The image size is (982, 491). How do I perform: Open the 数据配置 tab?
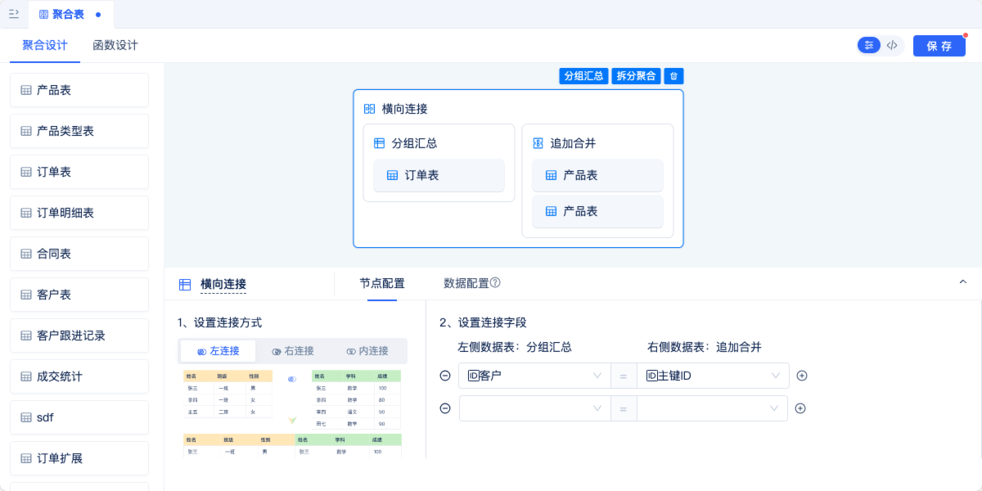(x=466, y=283)
